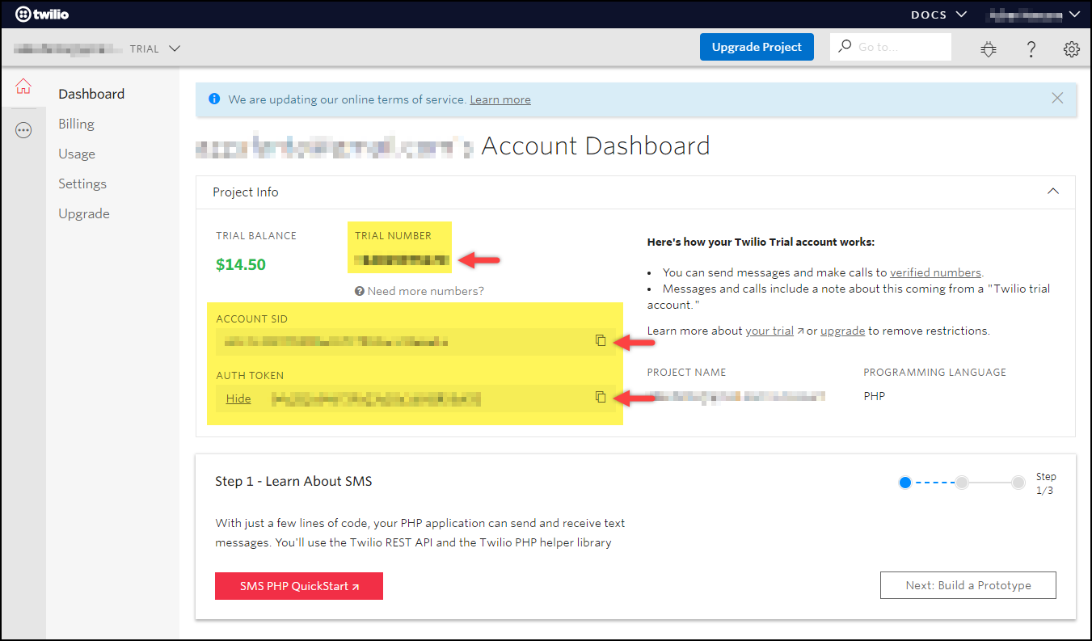Collapse the Project Info panel
Viewport: 1092px width, 641px height.
pyautogui.click(x=1053, y=192)
